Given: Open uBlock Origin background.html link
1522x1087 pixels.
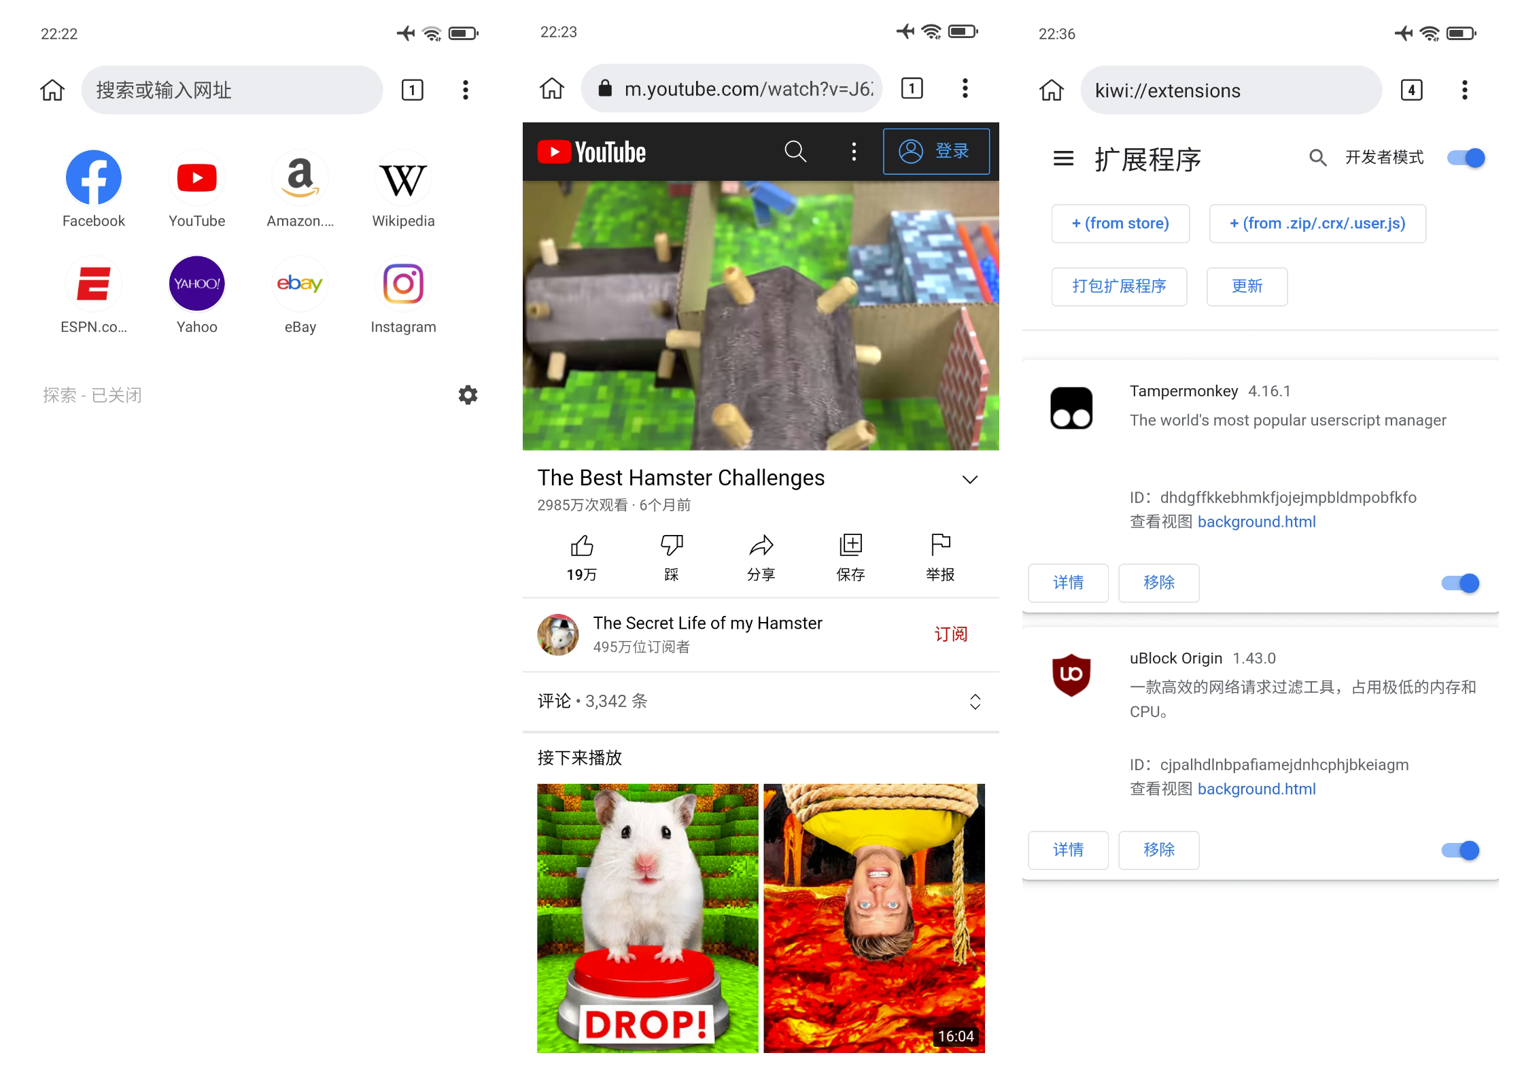Looking at the screenshot, I should click(x=1256, y=789).
